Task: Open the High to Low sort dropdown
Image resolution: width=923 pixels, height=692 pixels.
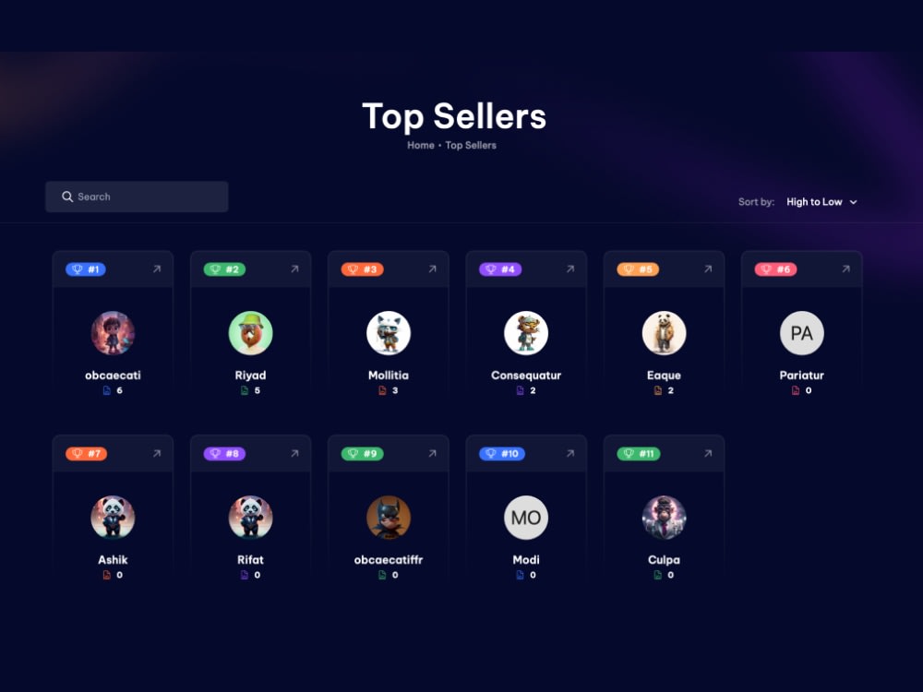Action: coord(821,202)
